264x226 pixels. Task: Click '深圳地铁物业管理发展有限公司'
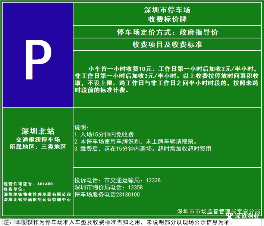[x=37, y=194]
